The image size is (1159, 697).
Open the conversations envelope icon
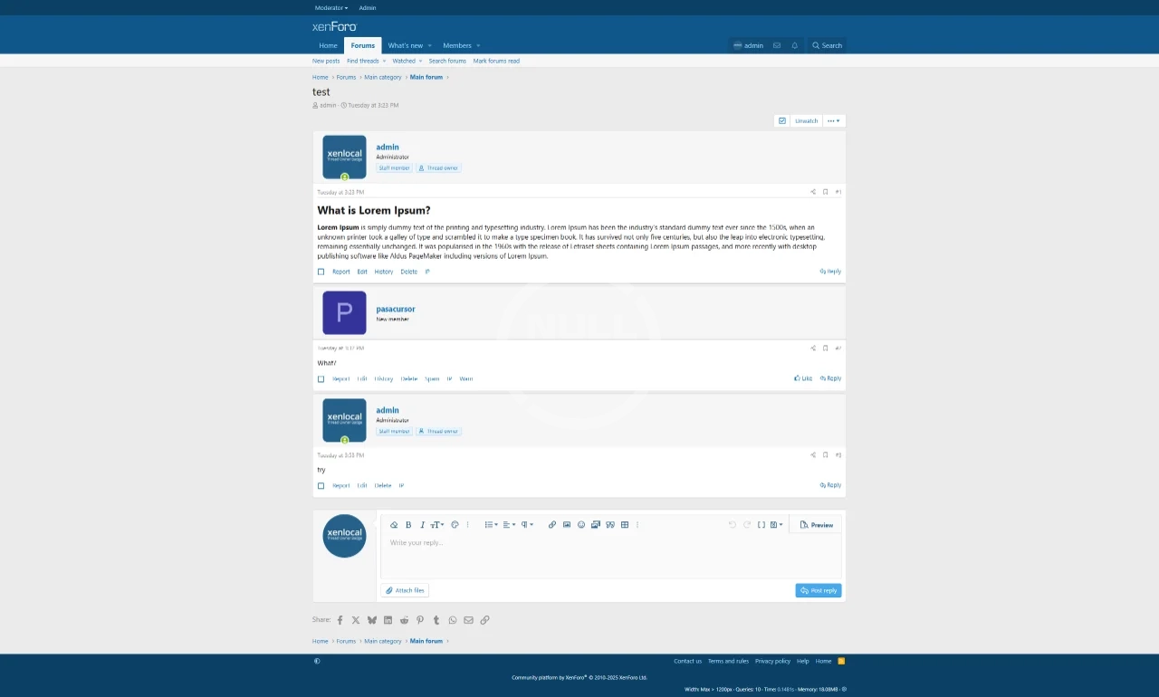777,45
